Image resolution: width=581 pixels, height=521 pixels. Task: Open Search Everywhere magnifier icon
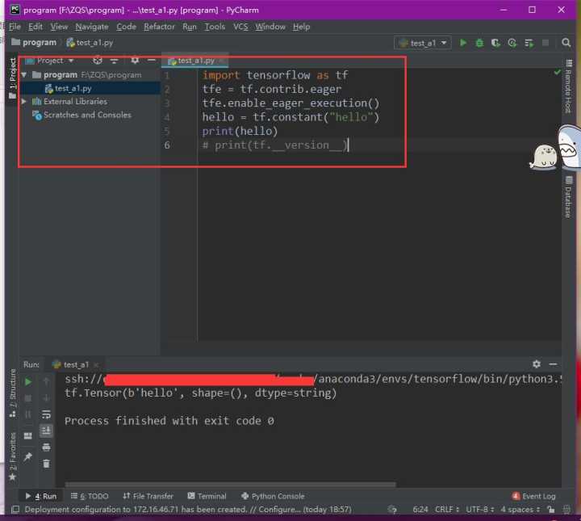pyautogui.click(x=566, y=43)
